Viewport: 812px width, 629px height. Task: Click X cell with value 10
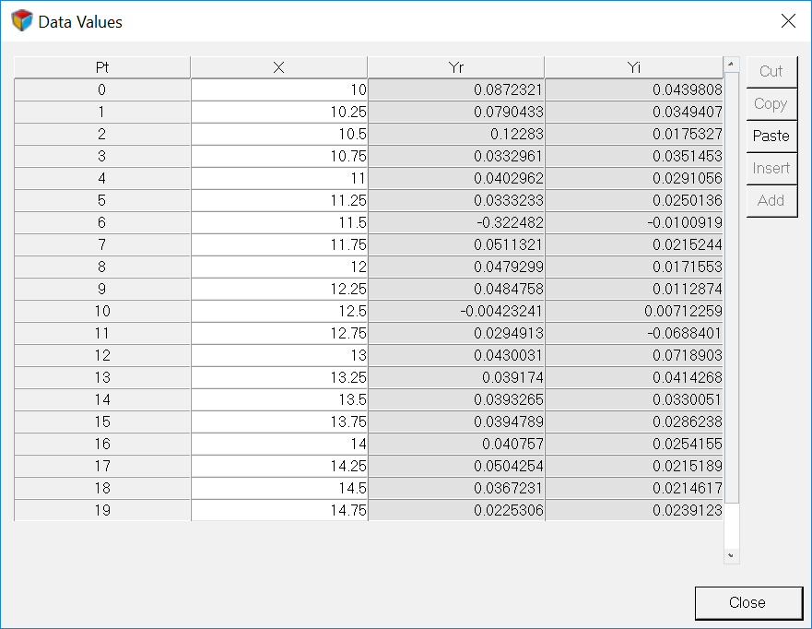coord(279,89)
